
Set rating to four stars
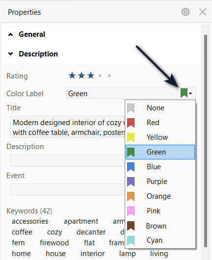tap(100, 76)
